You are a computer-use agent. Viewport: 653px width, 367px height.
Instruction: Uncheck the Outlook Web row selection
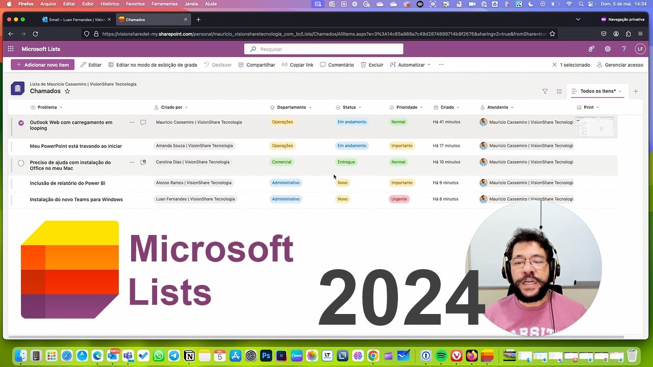[x=21, y=122]
